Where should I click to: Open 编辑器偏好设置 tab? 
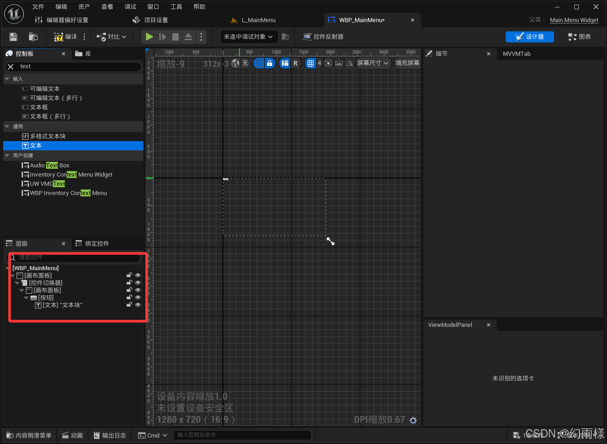pos(62,20)
